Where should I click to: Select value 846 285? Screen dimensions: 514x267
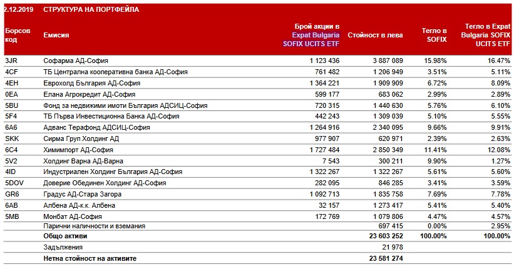tap(391, 183)
